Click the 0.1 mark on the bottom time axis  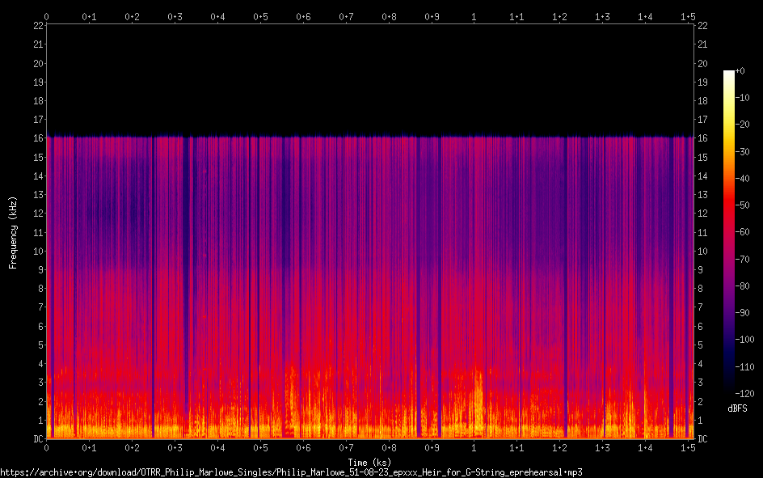tap(89, 447)
